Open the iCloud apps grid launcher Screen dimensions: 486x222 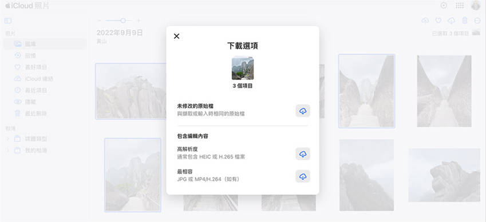pyautogui.click(x=460, y=6)
